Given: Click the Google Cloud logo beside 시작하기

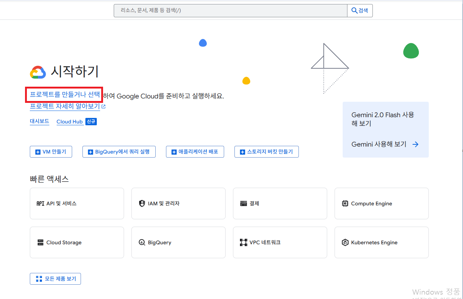Looking at the screenshot, I should coord(38,72).
